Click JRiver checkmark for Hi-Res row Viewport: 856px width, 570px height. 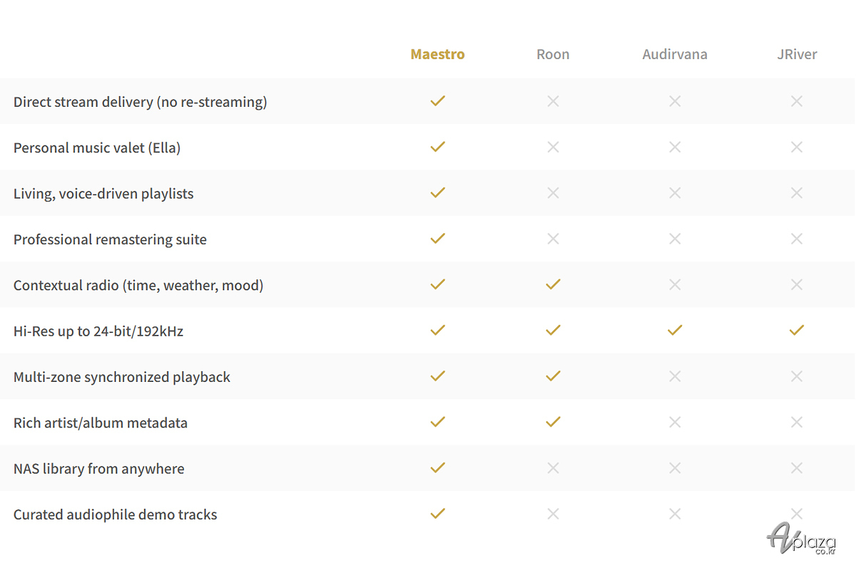point(797,330)
